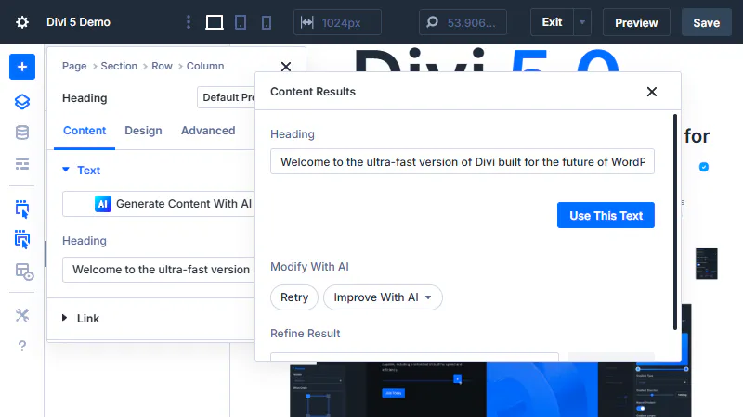Switch to phone view icon
Image resolution: width=743 pixels, height=417 pixels.
coord(267,22)
